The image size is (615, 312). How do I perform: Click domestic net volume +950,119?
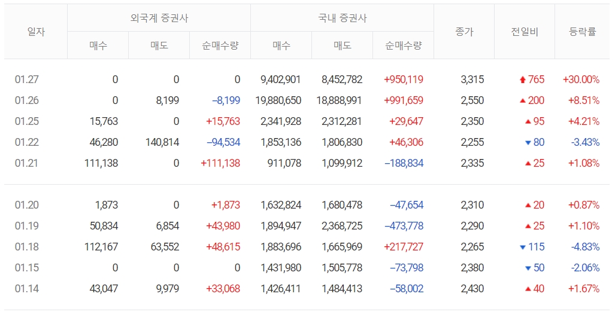point(404,79)
